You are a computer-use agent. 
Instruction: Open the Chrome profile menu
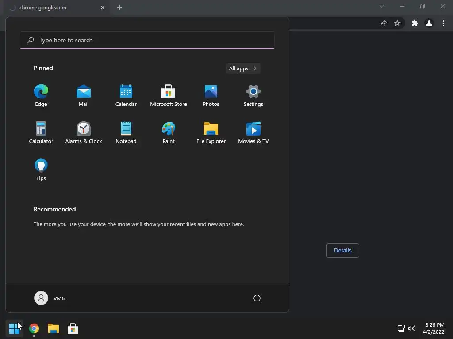(x=429, y=23)
